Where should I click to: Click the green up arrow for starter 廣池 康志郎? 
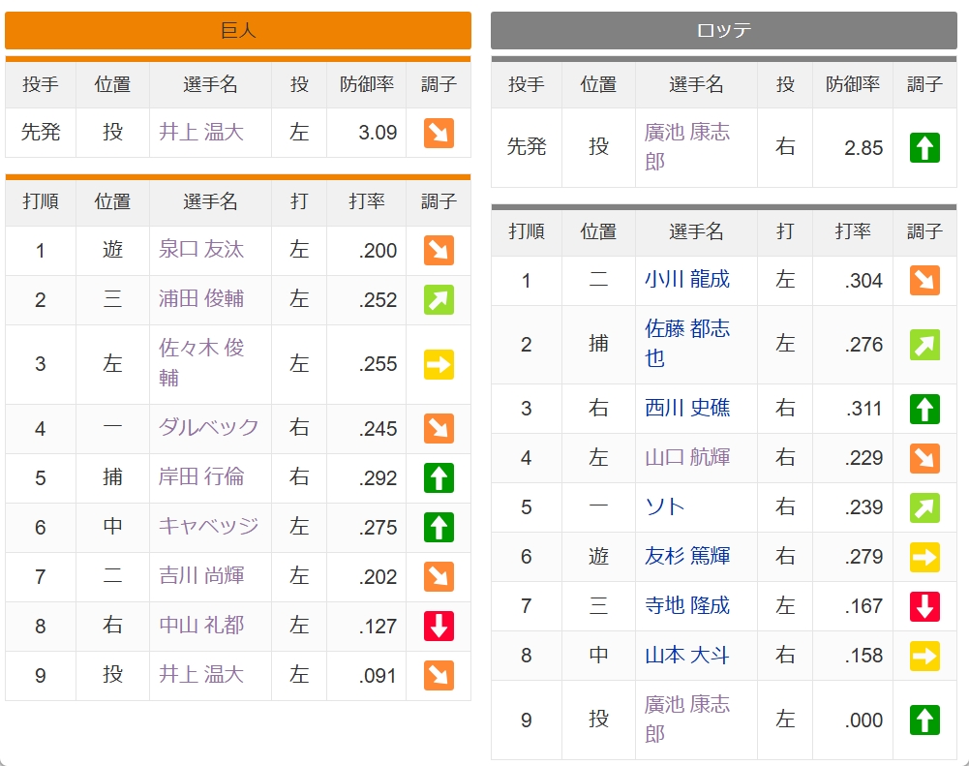(924, 148)
